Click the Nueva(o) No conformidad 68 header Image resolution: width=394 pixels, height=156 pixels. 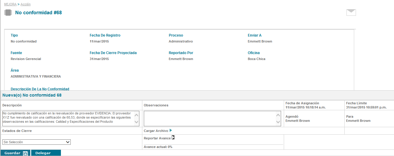coord(32,95)
